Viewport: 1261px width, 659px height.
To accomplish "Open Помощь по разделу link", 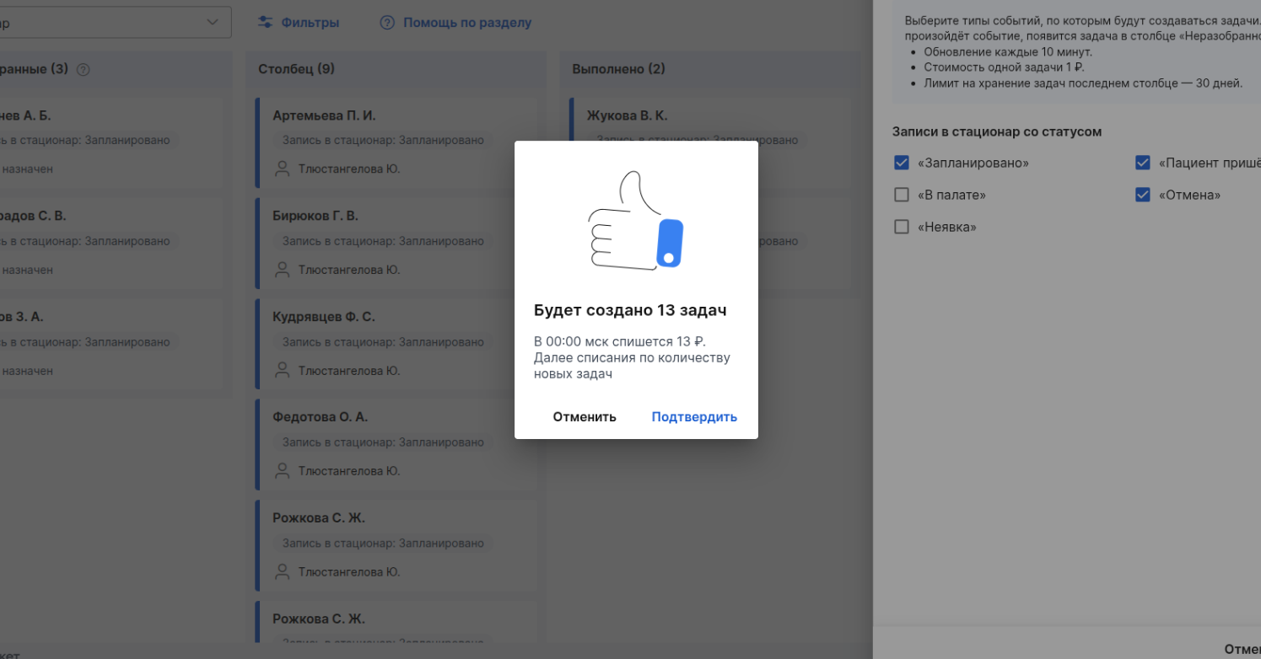I will point(467,23).
